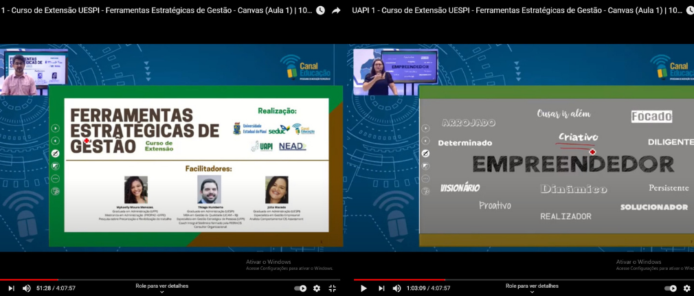Click 'Role para ver detalhes' in left player
The height and width of the screenshot is (296, 694).
(162, 286)
